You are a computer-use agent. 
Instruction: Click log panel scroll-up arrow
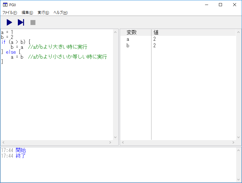click(x=238, y=150)
